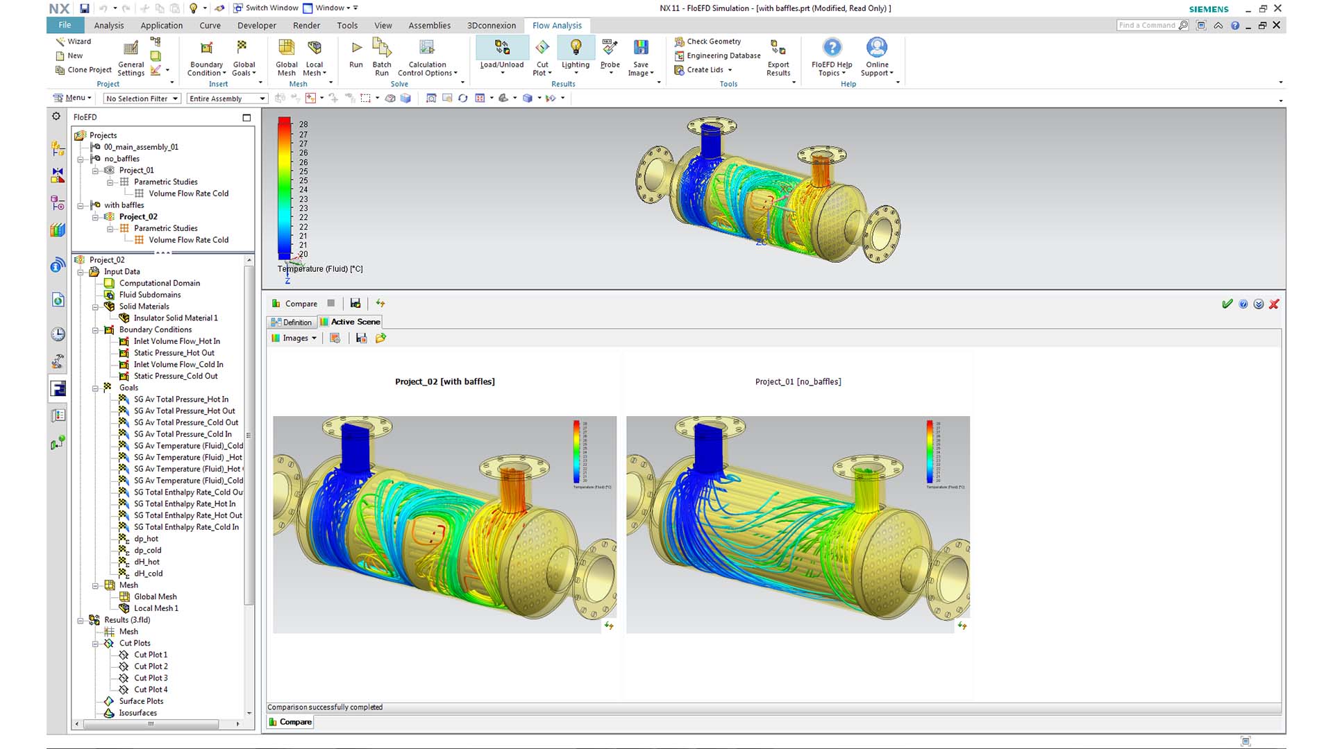Viewport: 1333px width, 749px height.
Task: Accept the comparison with the green checkmark
Action: point(1226,304)
